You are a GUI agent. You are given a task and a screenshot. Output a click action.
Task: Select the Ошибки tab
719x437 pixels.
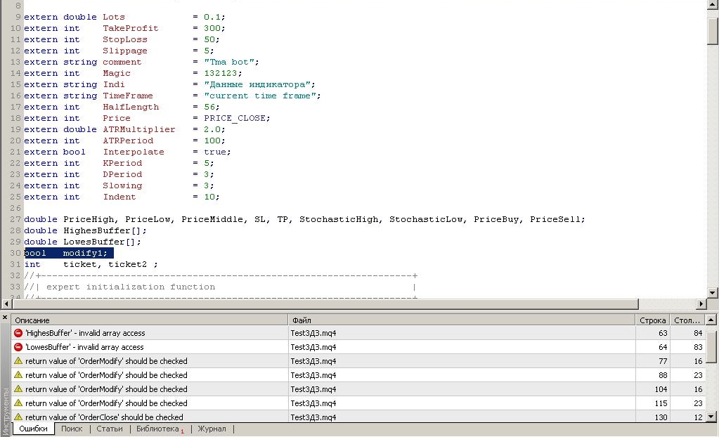34,429
